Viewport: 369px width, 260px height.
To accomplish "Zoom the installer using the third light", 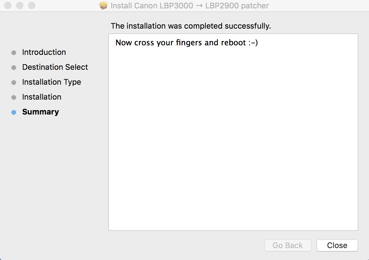I will click(x=31, y=5).
